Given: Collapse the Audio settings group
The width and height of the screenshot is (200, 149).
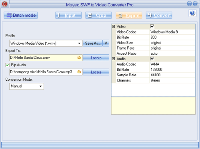Looking at the screenshot, I should 114,59.
